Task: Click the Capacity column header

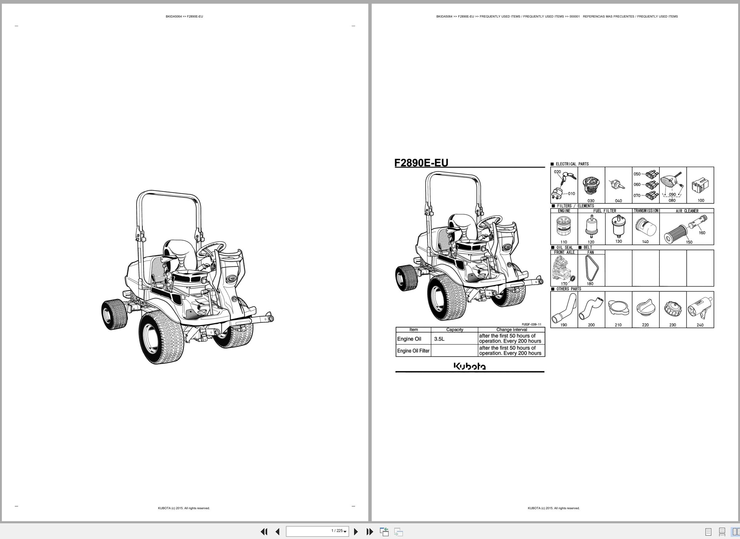Action: (x=455, y=329)
